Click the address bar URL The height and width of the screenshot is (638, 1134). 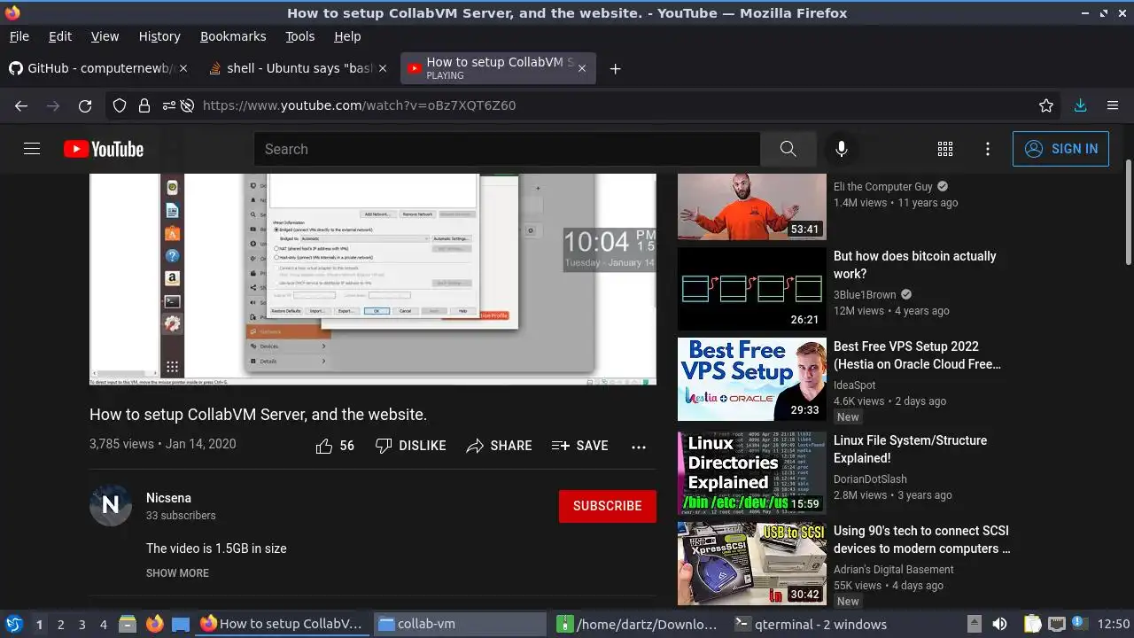[x=359, y=105]
